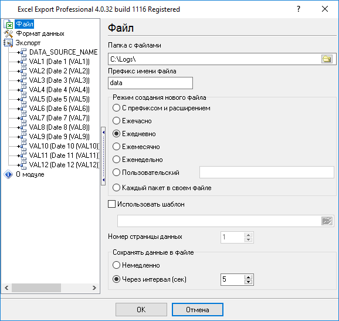Select the Ежечасно radio option
Screen dimensions: 339x321
(116, 121)
